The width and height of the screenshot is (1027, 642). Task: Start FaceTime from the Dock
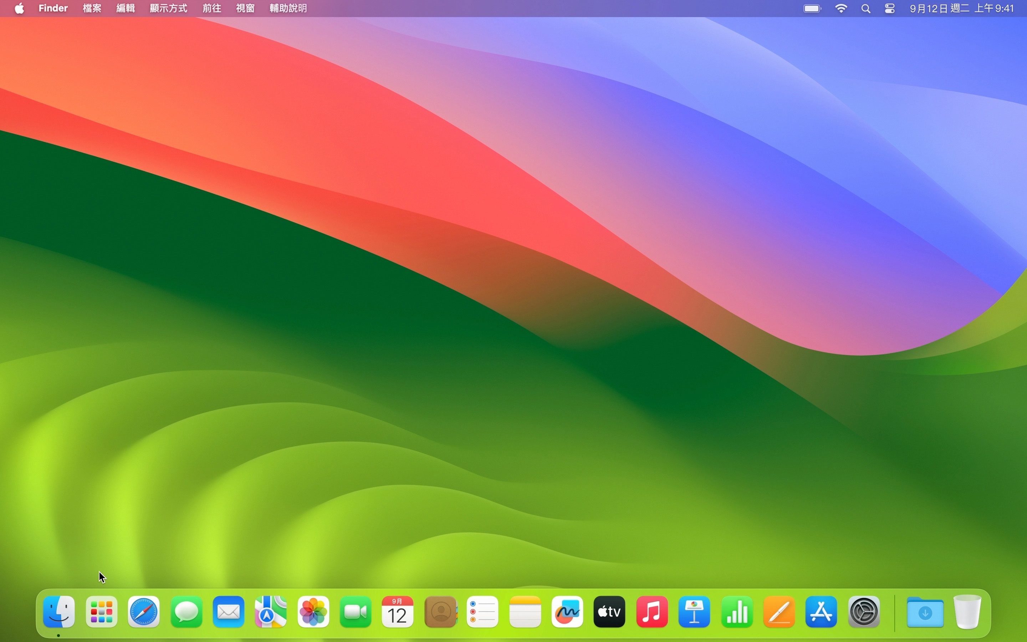pos(356,612)
